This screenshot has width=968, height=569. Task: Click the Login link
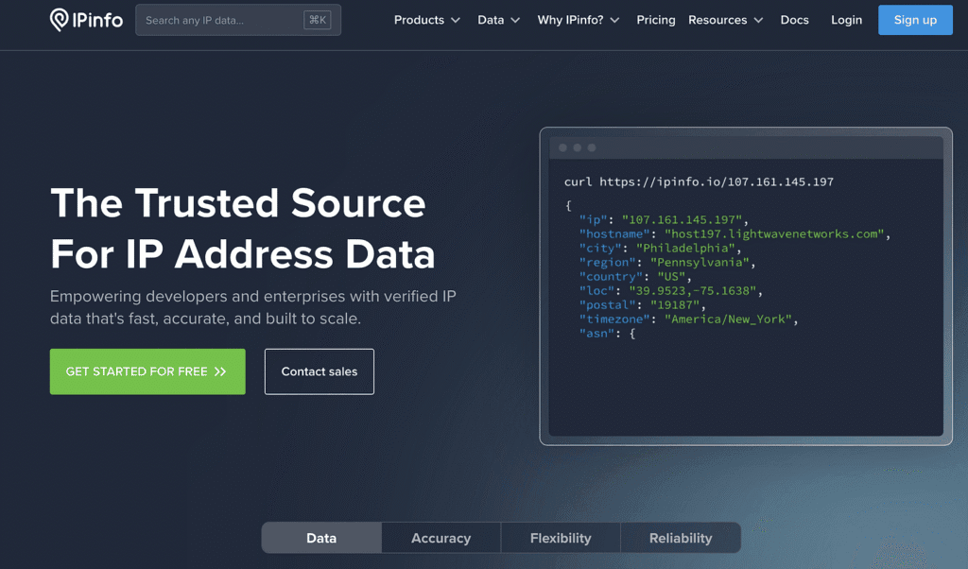click(x=846, y=20)
